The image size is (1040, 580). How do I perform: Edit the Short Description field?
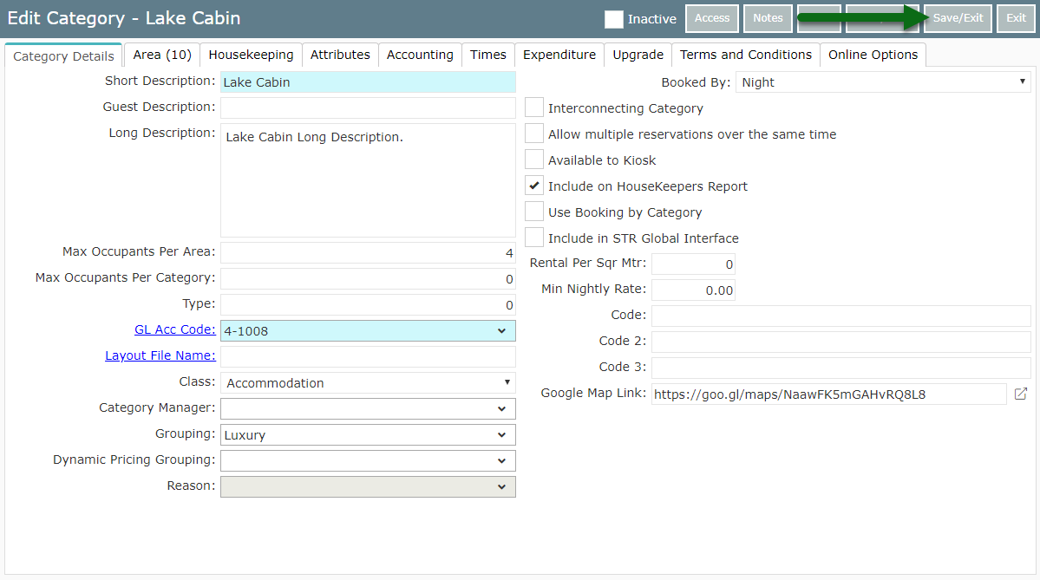pyautogui.click(x=368, y=82)
